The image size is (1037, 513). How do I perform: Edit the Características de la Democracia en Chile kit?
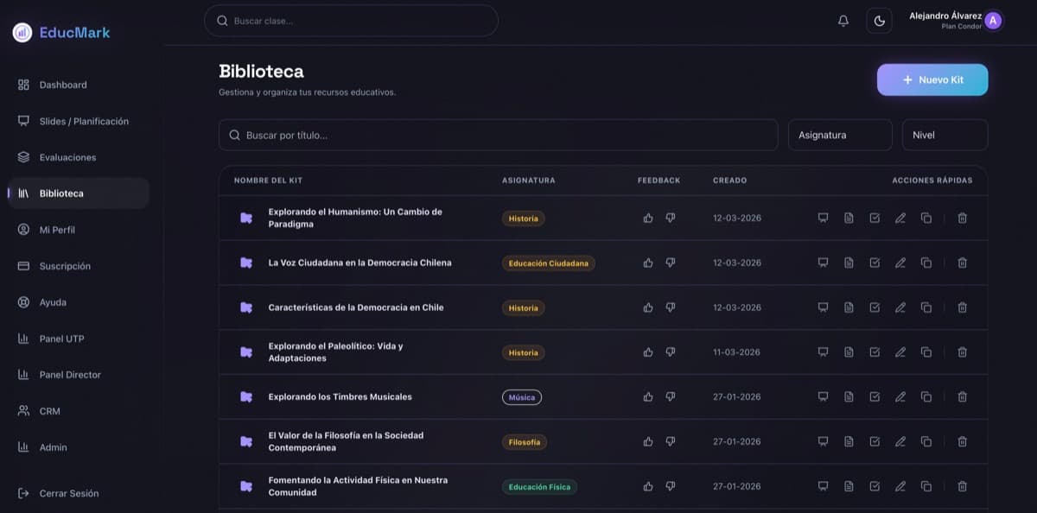coord(900,307)
